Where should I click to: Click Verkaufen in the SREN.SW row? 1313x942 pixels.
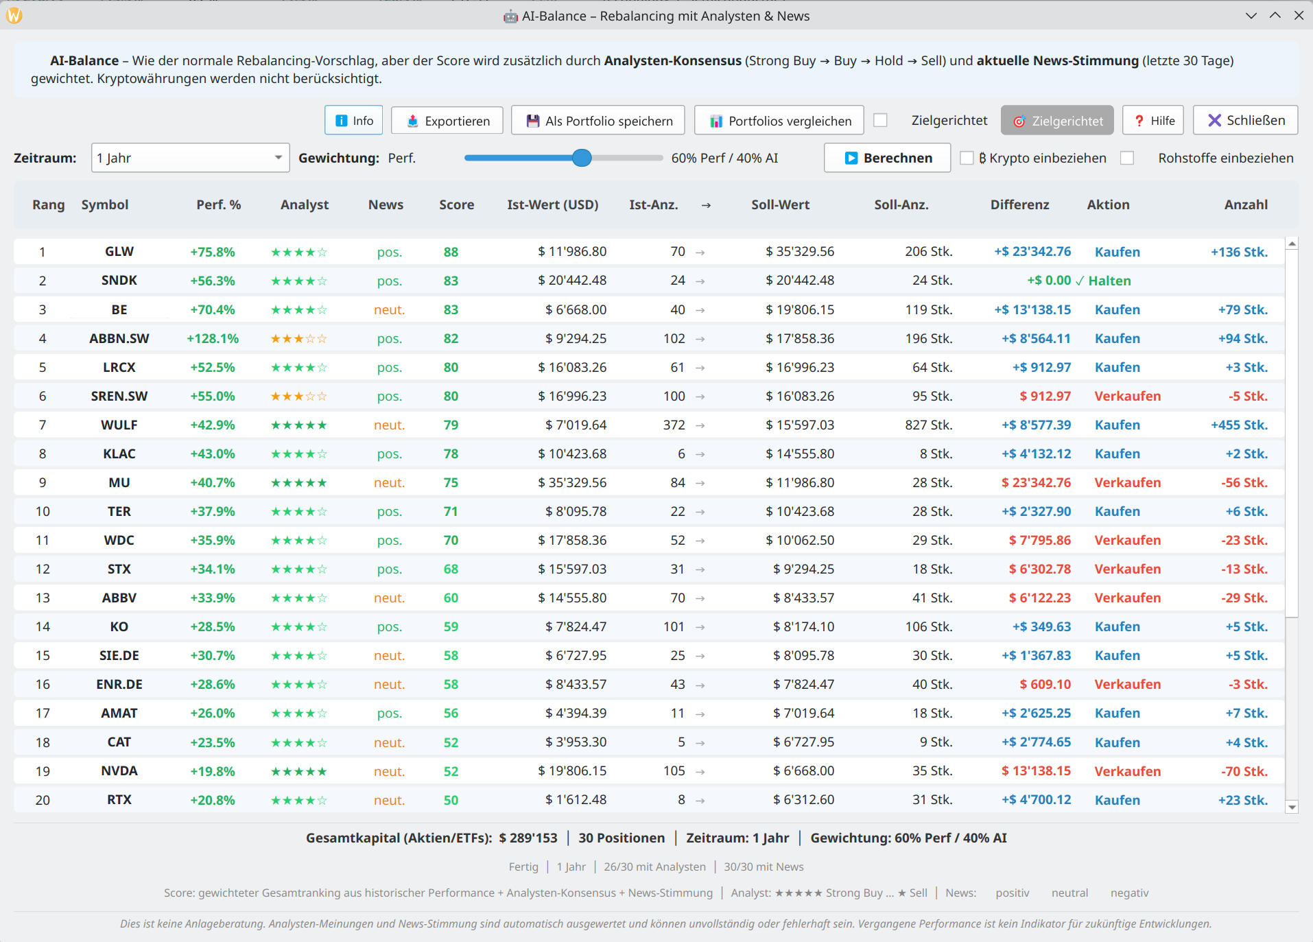pyautogui.click(x=1128, y=396)
